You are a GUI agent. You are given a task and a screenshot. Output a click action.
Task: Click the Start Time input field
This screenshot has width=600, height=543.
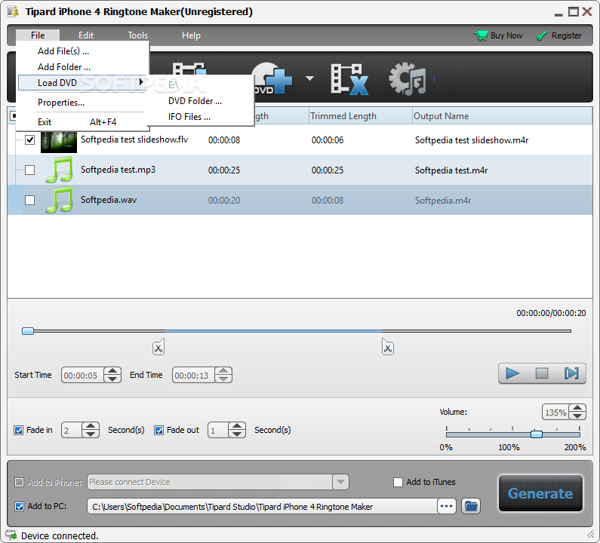[83, 375]
